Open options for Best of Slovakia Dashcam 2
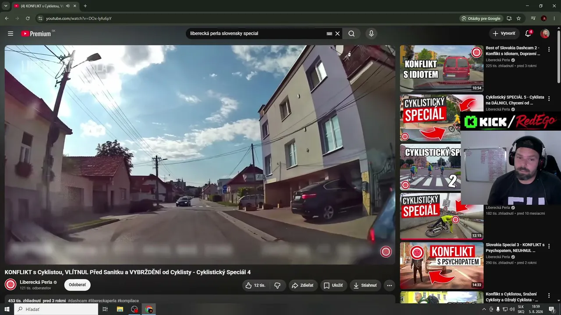This screenshot has height=315, width=561. point(549,49)
